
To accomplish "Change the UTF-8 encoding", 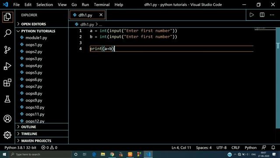I will point(221,147).
